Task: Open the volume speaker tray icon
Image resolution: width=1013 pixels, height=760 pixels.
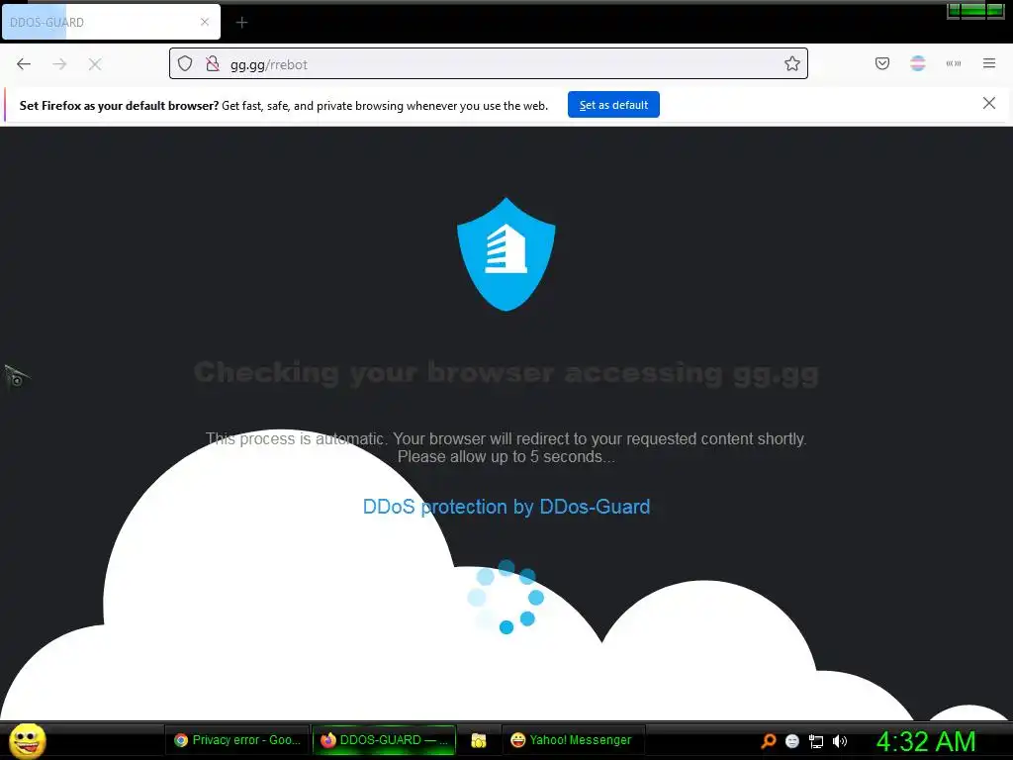Action: coord(840,741)
